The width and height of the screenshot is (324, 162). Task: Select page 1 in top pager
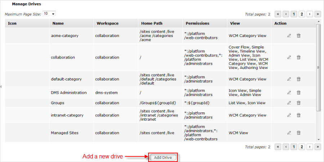click(294, 14)
